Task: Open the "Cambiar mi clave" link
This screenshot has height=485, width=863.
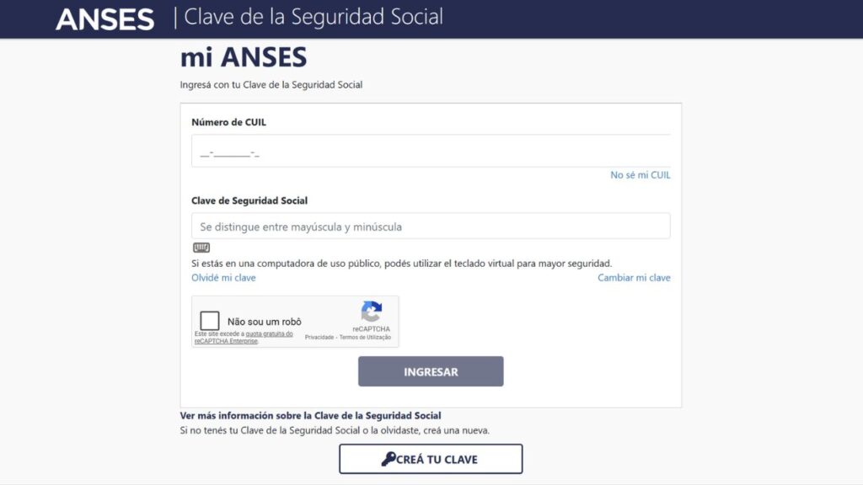Action: (x=634, y=278)
